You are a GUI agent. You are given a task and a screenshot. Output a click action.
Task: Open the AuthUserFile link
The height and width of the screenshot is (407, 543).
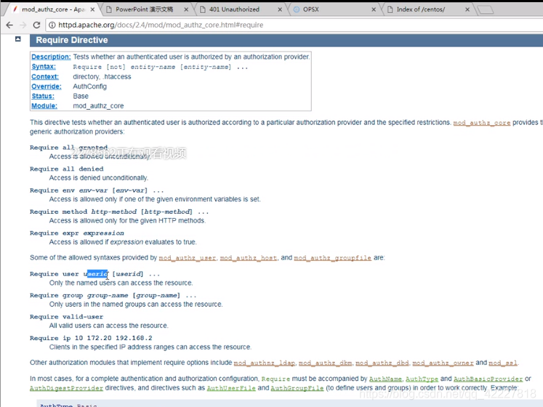point(231,388)
